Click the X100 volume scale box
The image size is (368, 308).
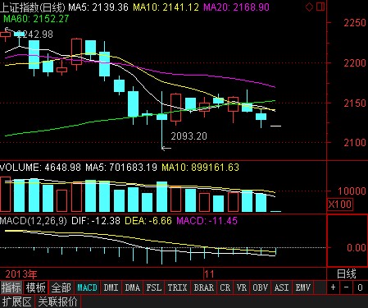(x=340, y=204)
